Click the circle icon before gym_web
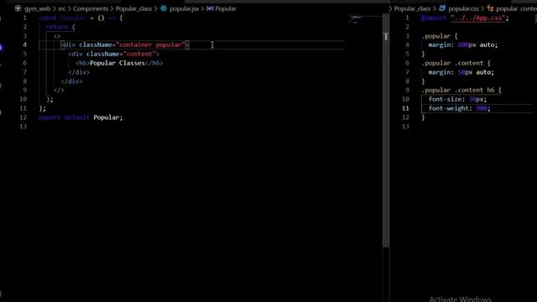The height and width of the screenshot is (302, 537). (18, 8)
